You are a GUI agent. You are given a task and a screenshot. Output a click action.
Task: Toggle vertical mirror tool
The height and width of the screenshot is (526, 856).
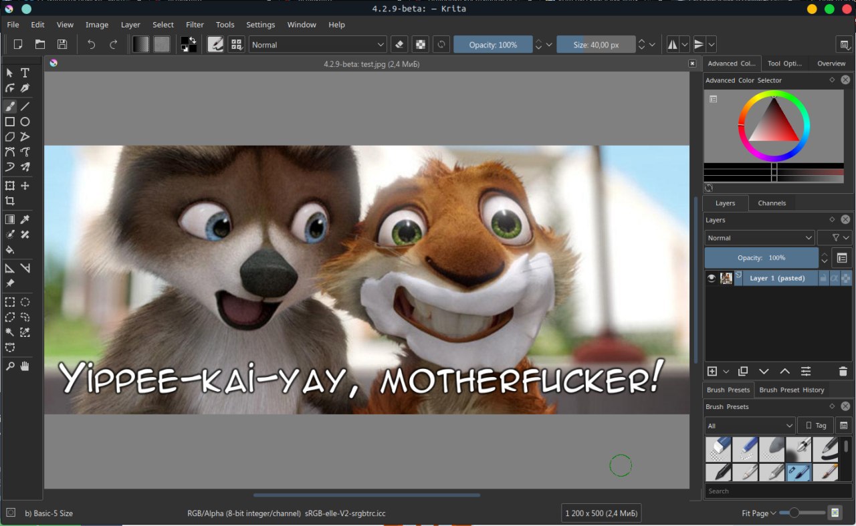point(699,45)
